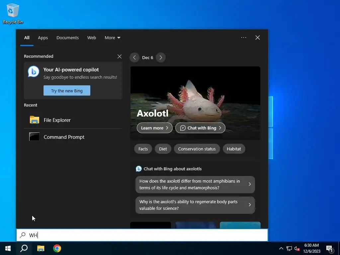The image size is (340, 255).
Task: Open the Recycle Bin desktop icon
Action: coord(13,13)
